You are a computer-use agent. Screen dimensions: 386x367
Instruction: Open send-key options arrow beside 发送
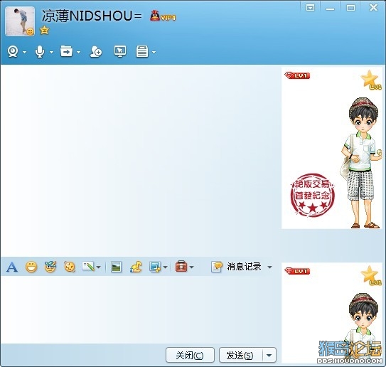(x=269, y=355)
